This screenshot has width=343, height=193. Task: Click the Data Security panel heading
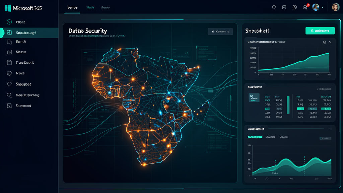click(x=88, y=30)
